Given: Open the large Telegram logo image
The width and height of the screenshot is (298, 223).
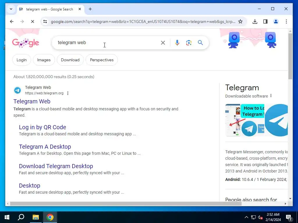Looking at the screenshot, I should (x=276, y=120).
